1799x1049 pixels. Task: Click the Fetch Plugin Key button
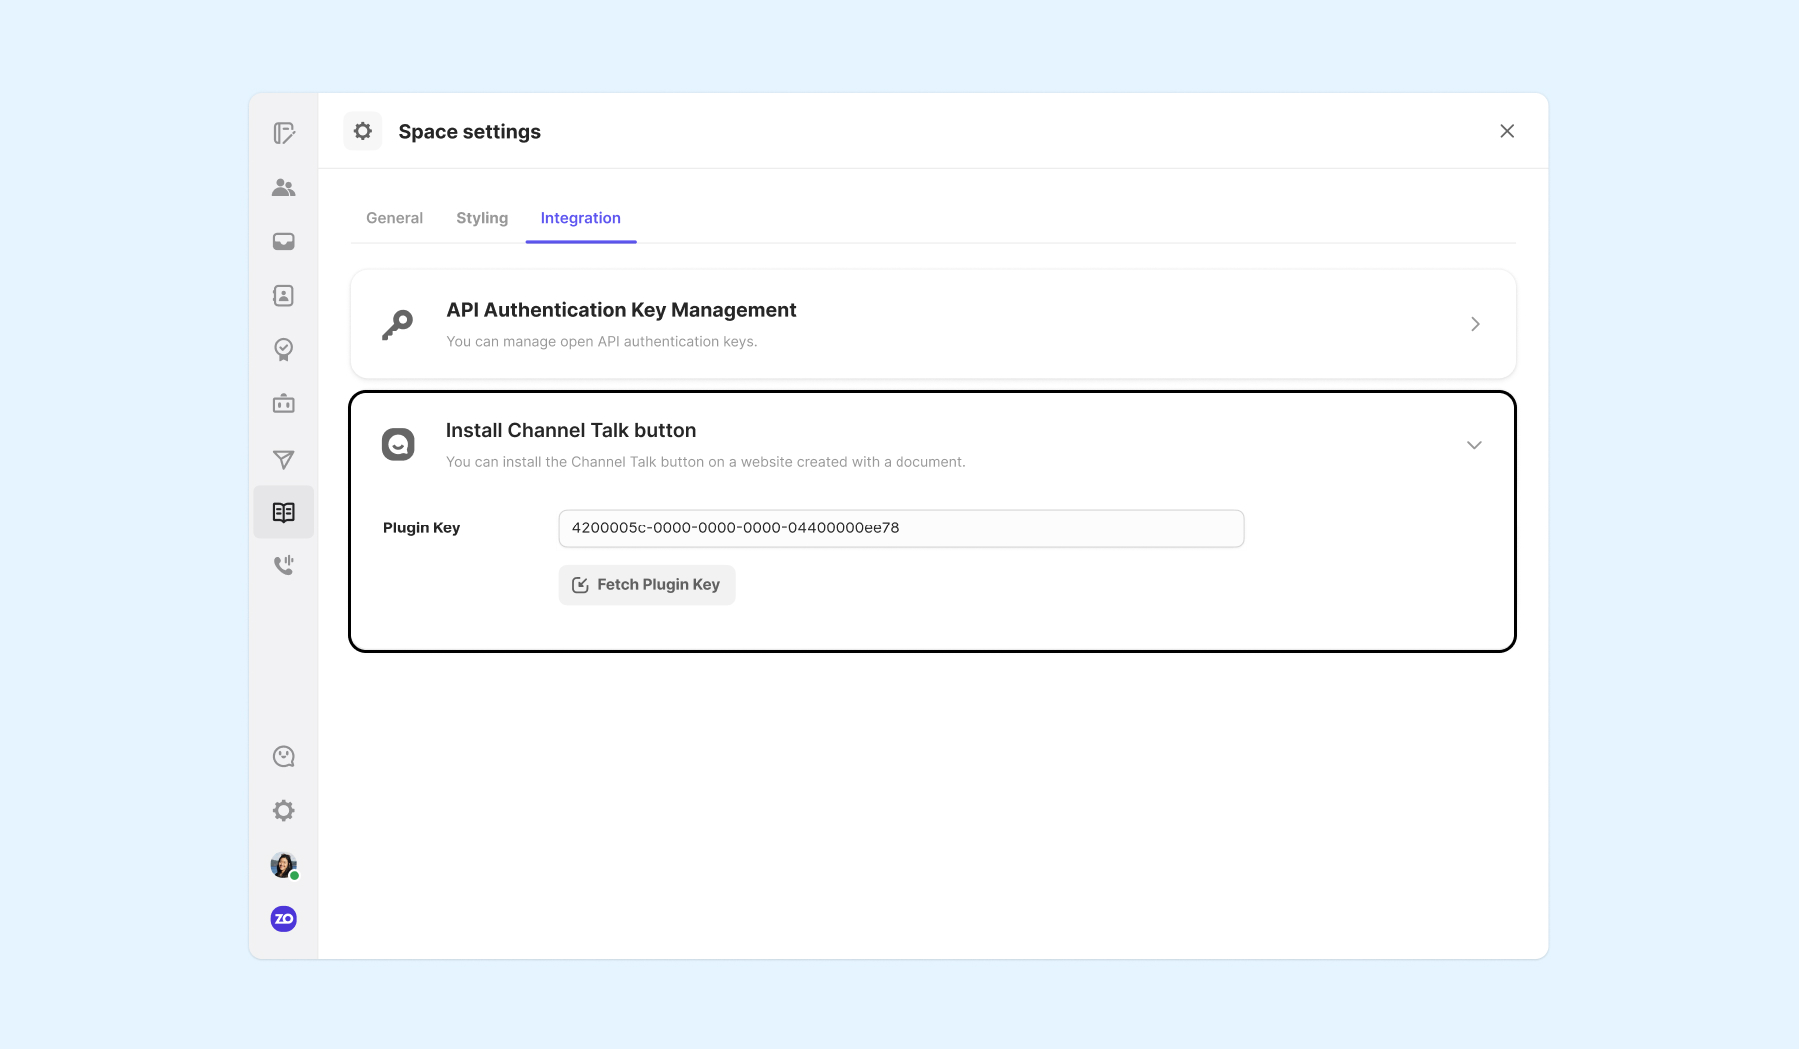coord(647,585)
